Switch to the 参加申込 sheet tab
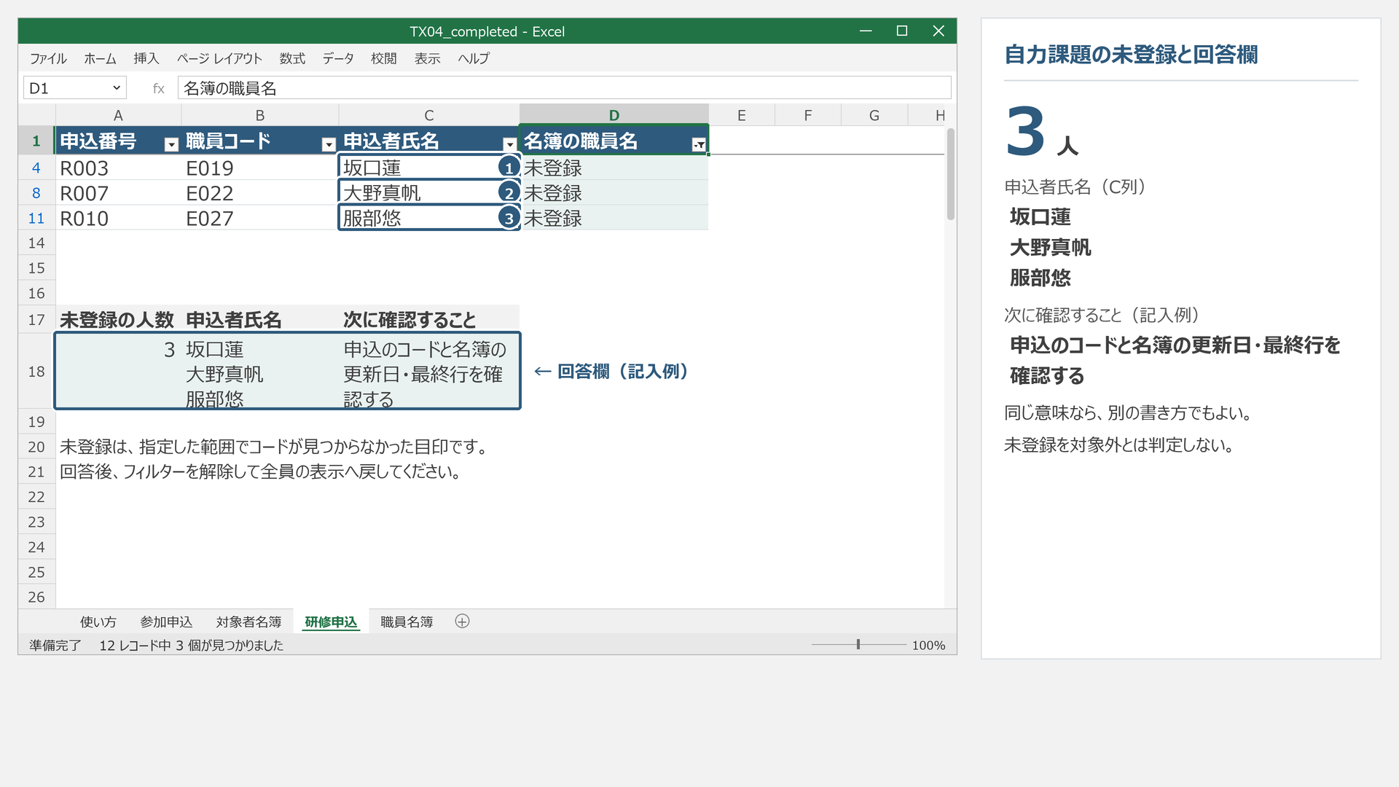The width and height of the screenshot is (1399, 787). 166,622
